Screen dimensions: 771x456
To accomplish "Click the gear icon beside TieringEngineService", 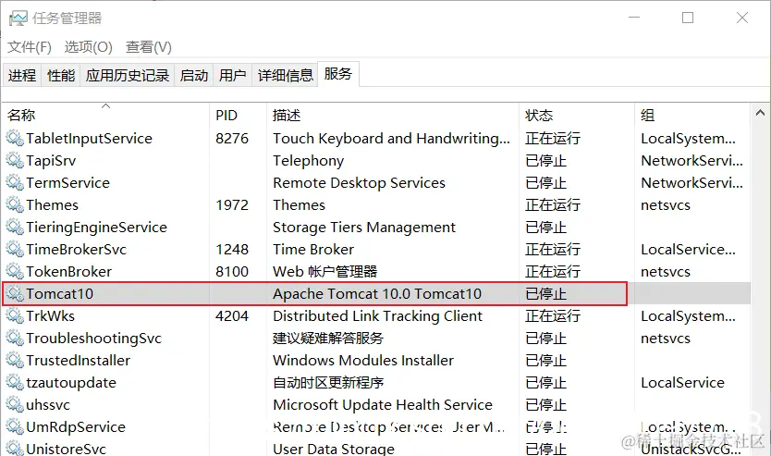I will [15, 227].
